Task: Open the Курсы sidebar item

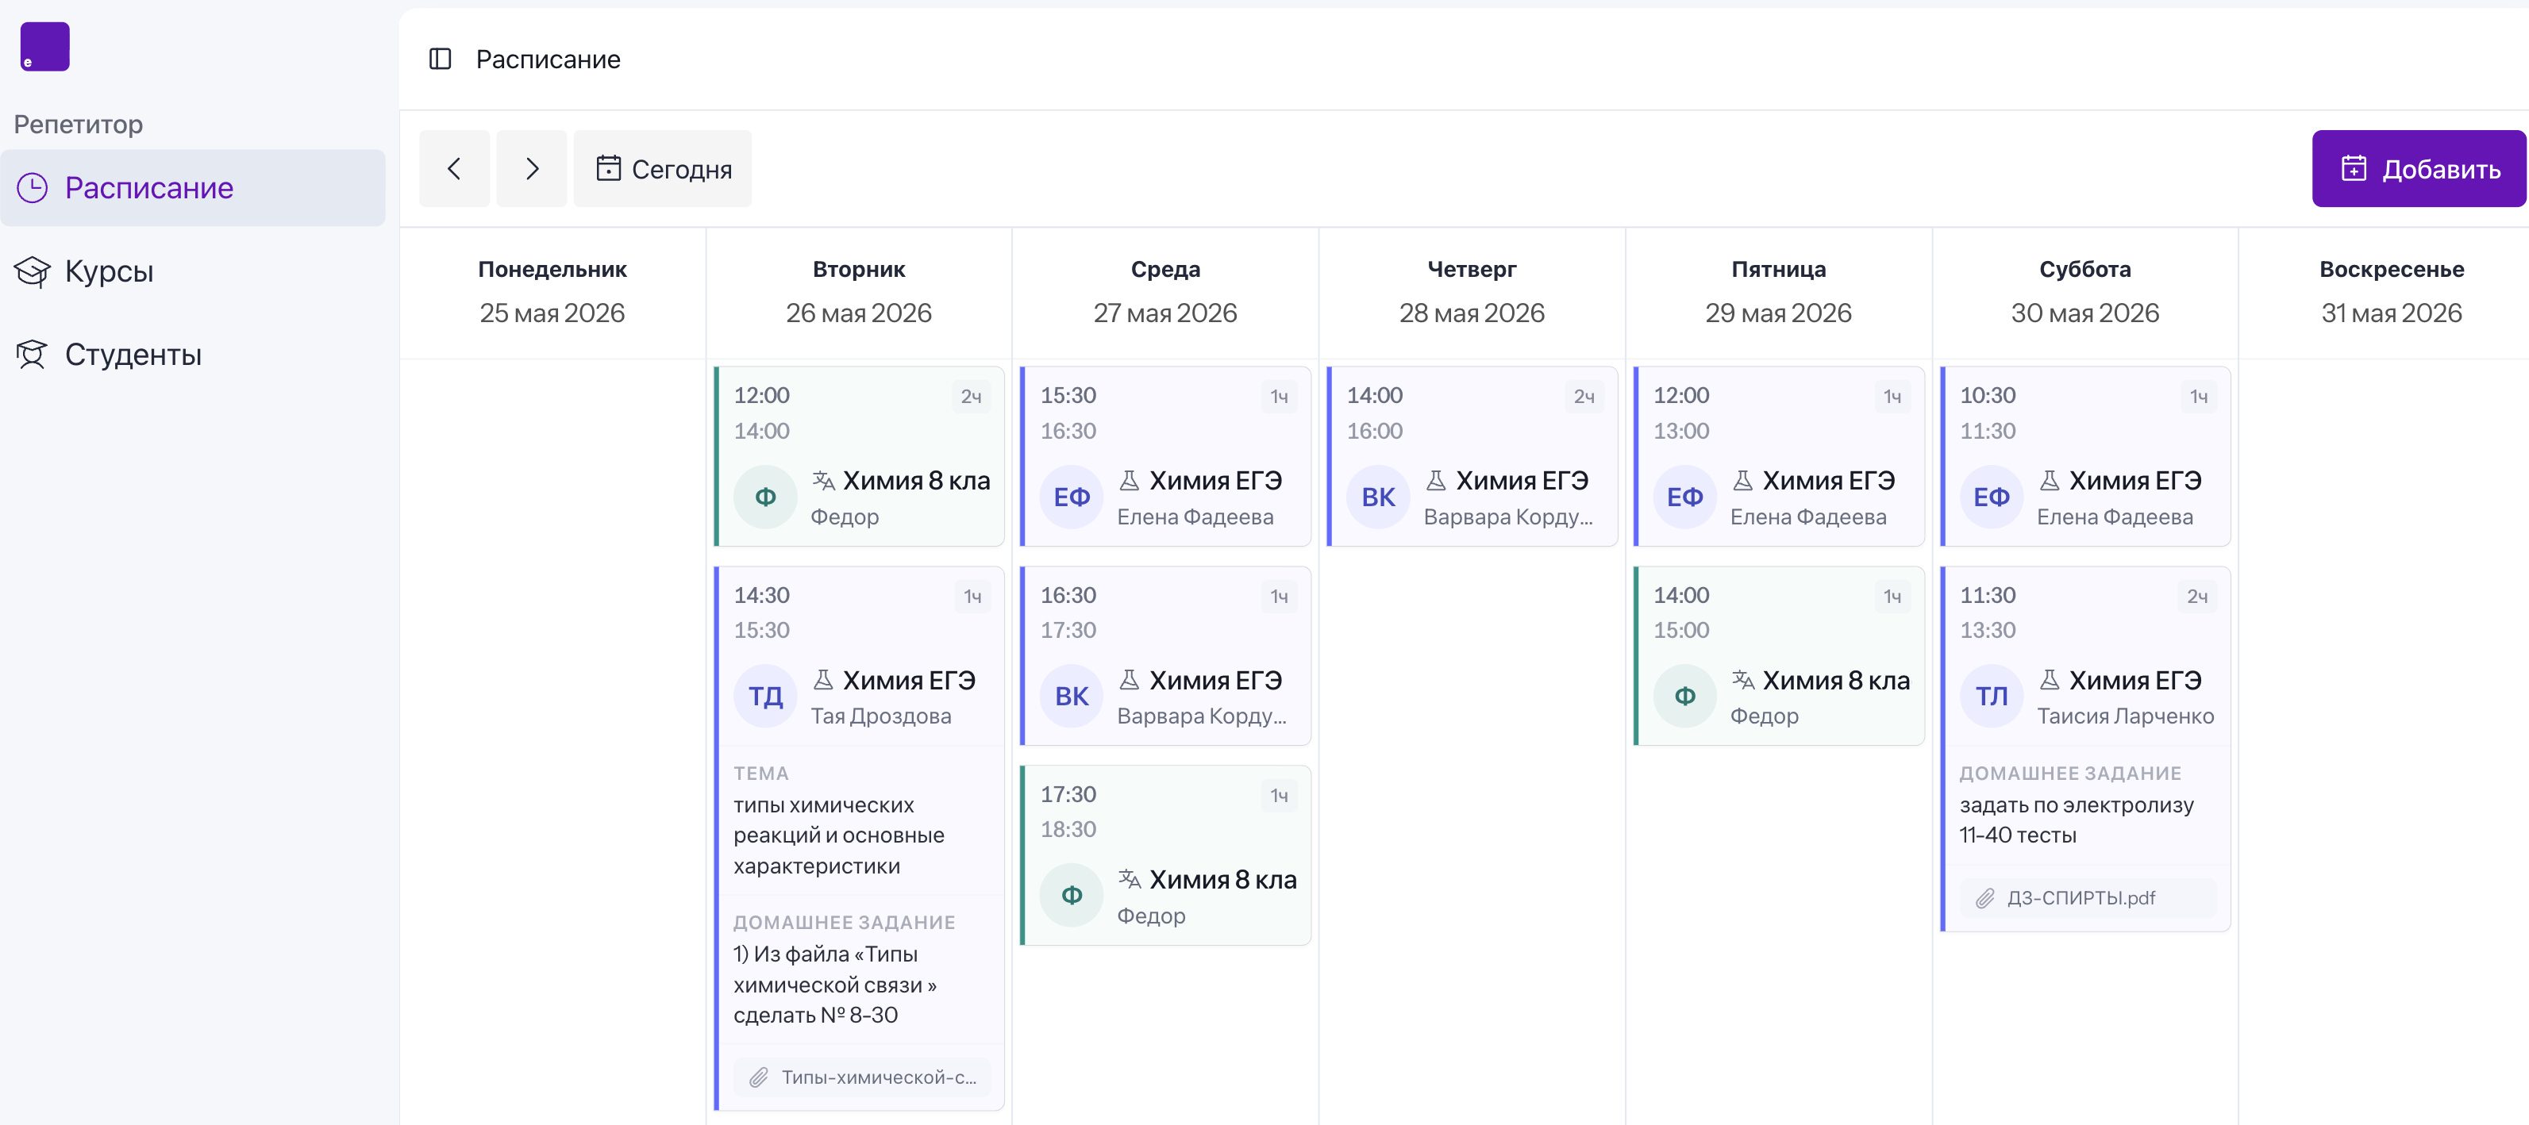Action: (192, 271)
